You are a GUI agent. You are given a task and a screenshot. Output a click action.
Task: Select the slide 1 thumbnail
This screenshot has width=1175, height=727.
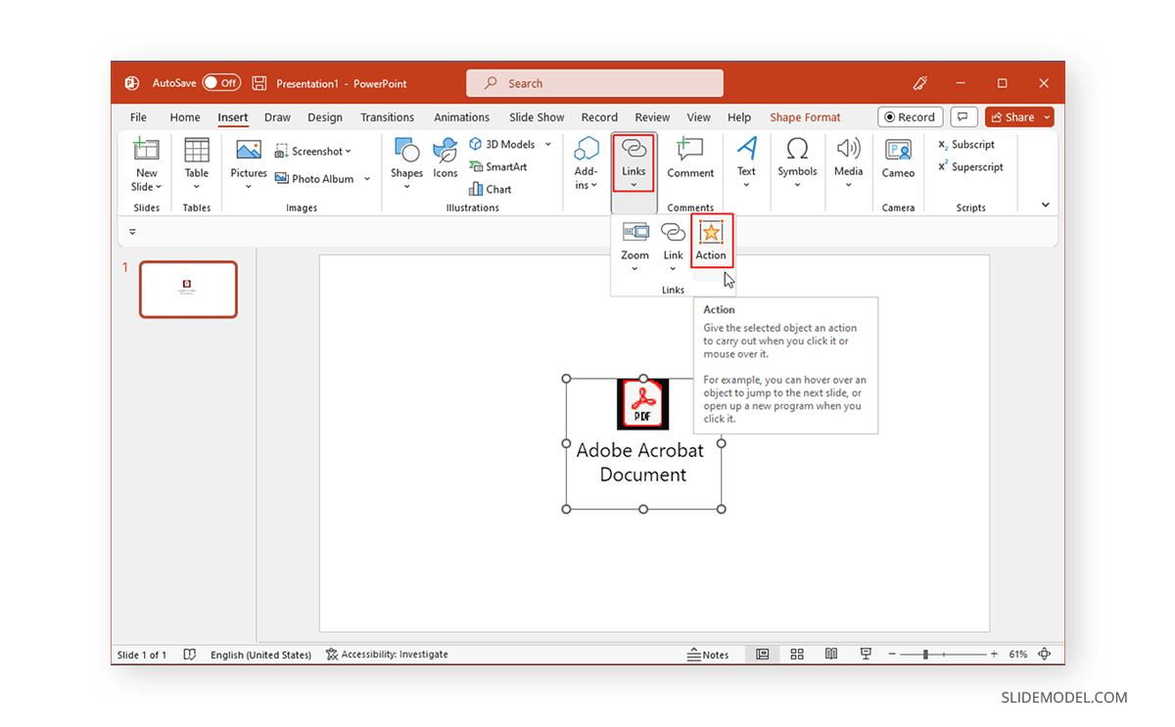coord(188,289)
